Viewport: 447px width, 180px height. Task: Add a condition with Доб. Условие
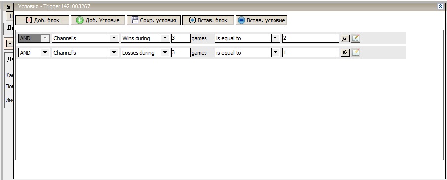[x=98, y=20]
